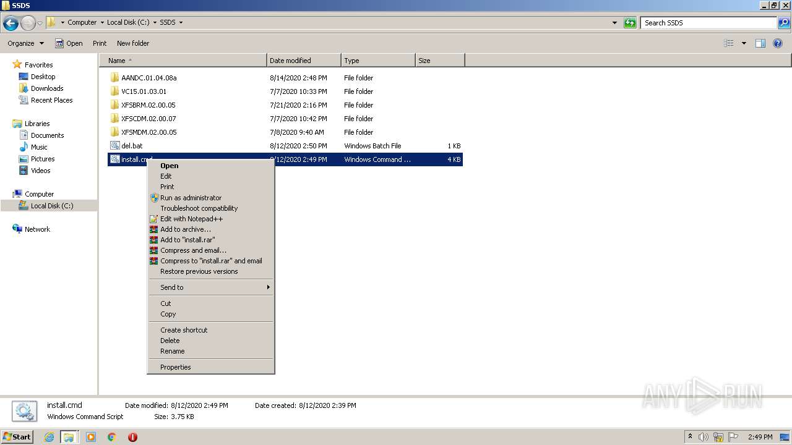Select the XFSCDM.02.00.07 folder icon
The image size is (792, 445).
(114, 119)
